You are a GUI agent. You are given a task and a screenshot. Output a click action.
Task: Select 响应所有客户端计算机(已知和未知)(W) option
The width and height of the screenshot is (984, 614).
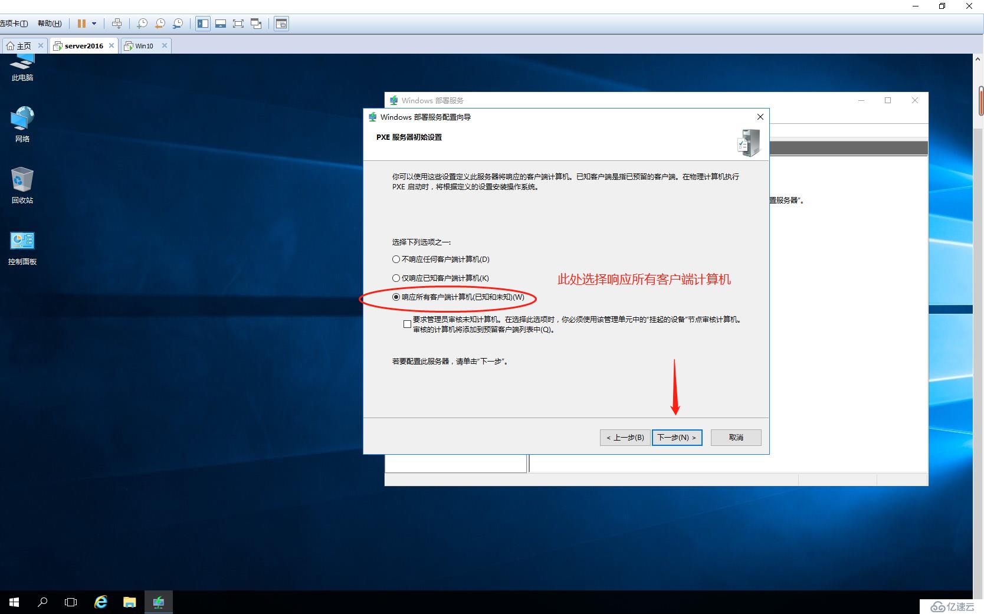pyautogui.click(x=458, y=297)
